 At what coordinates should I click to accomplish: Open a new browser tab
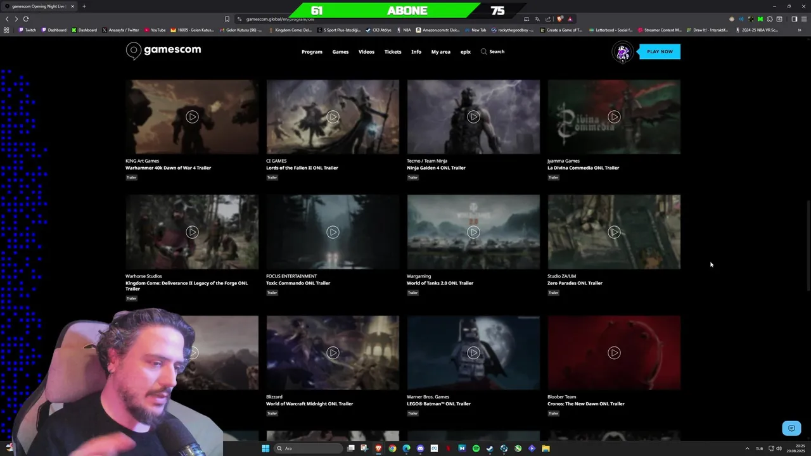(84, 6)
